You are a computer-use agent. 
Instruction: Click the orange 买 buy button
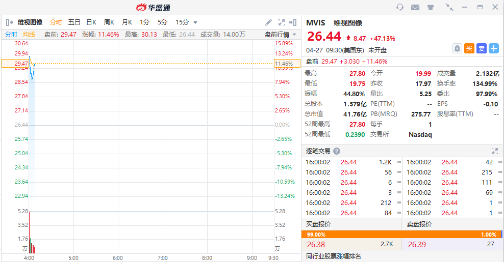[x=469, y=48]
